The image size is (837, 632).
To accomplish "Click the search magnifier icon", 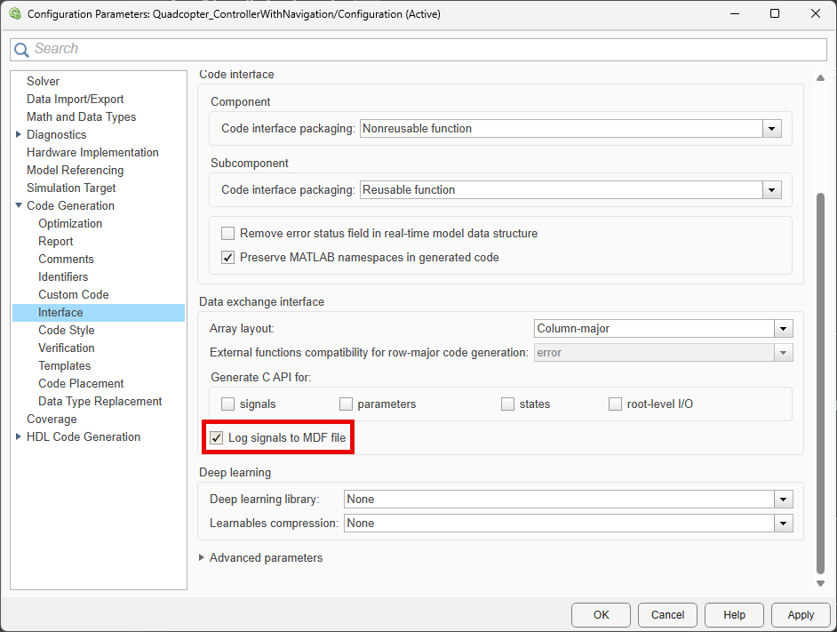I will tap(21, 50).
